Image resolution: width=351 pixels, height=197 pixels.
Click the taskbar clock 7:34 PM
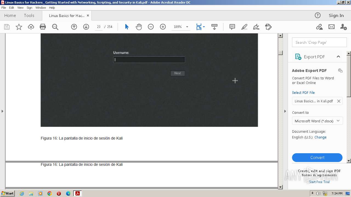pyautogui.click(x=337, y=193)
